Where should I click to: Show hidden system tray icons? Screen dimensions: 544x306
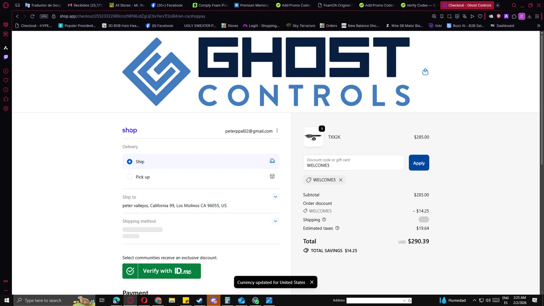click(x=474, y=300)
